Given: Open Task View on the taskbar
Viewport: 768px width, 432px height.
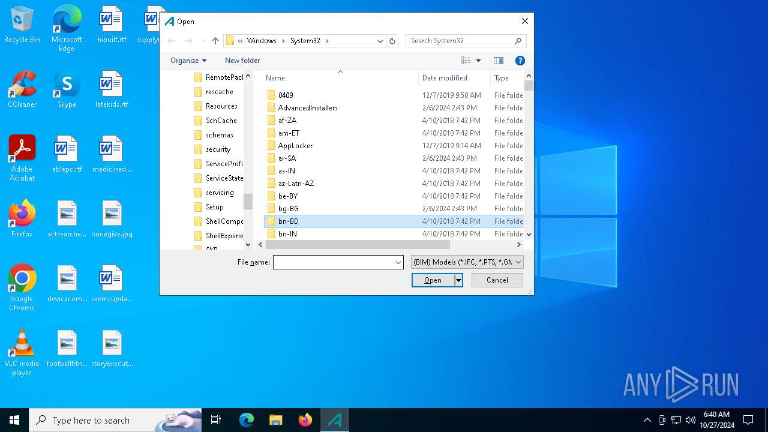Looking at the screenshot, I should click(216, 420).
